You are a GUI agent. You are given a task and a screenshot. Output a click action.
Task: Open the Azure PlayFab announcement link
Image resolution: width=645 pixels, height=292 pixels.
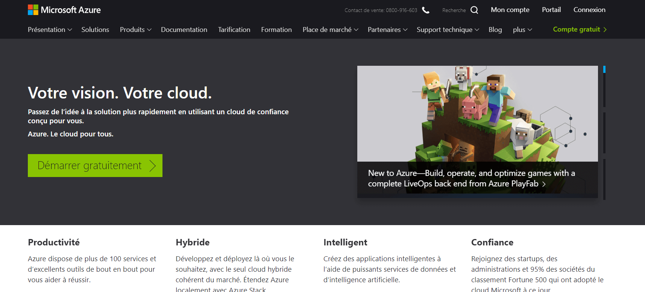coord(471,179)
